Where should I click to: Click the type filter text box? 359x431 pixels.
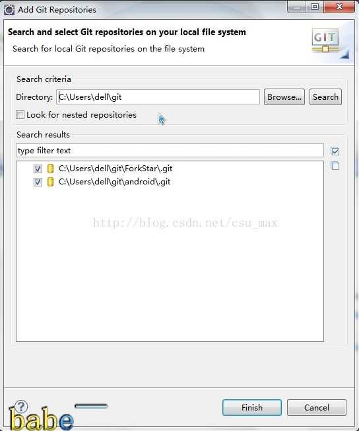(170, 150)
